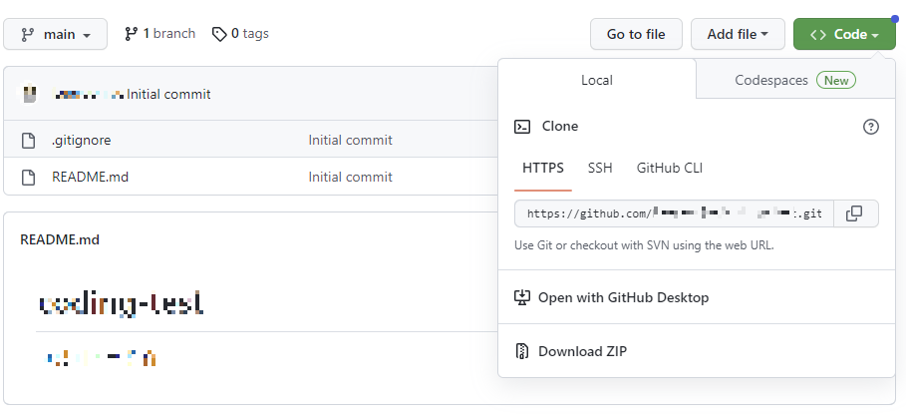This screenshot has width=906, height=418.
Task: Click the file icon beside .gitignore
Action: pos(28,141)
